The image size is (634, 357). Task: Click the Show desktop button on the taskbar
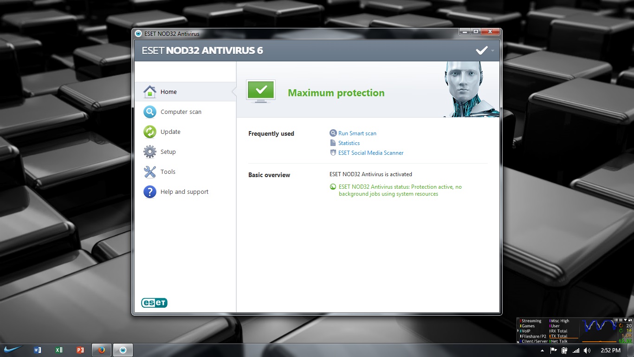(x=630, y=350)
